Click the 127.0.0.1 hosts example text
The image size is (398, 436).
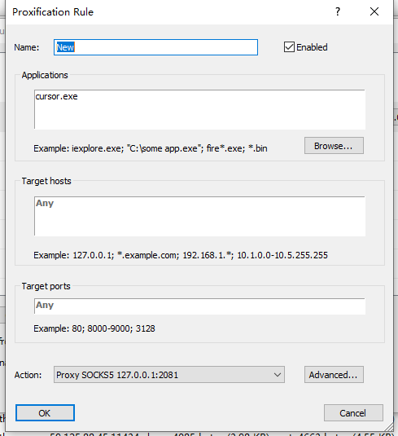click(x=93, y=255)
